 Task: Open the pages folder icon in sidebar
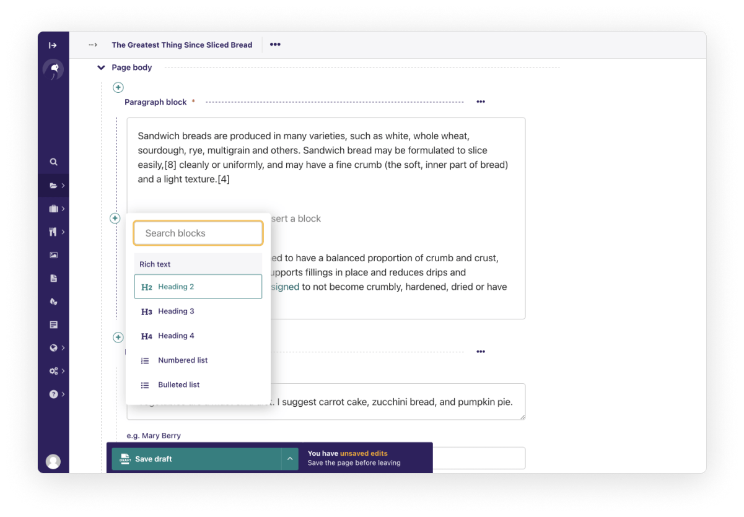[x=52, y=185]
